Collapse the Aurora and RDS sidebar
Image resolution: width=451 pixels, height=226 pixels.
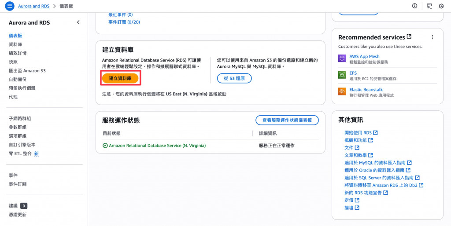point(78,22)
